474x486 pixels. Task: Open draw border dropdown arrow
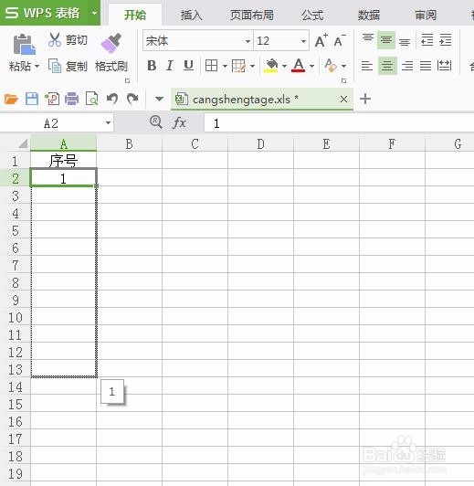click(252, 66)
